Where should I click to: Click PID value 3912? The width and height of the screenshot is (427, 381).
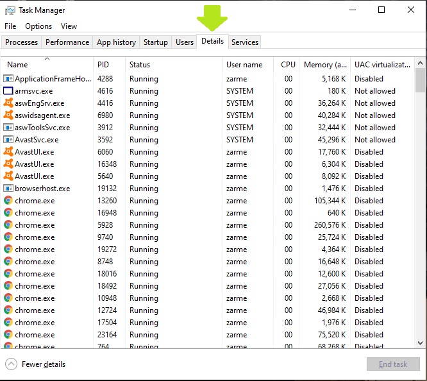pos(105,128)
